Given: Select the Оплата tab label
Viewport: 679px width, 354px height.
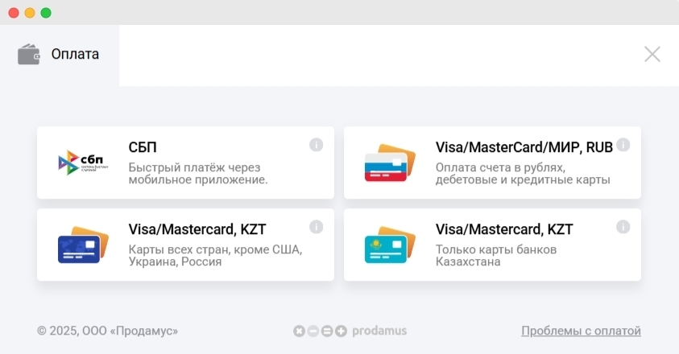Looking at the screenshot, I should (x=75, y=55).
